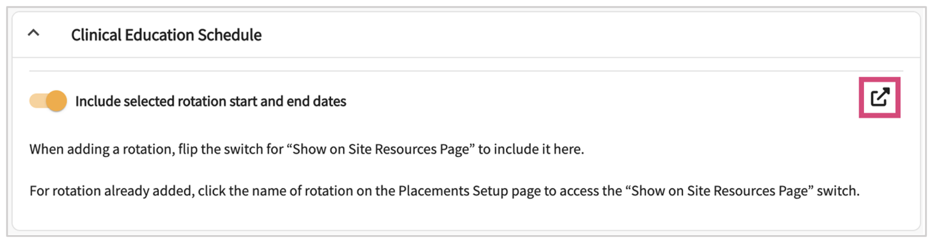Screen dimensions: 933x243
Task: Click the word "Schedule" in the header
Action: [x=231, y=35]
